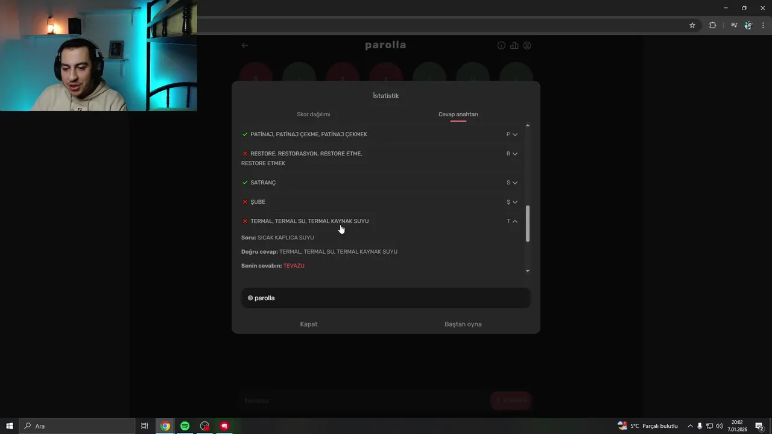
Task: Click the İstatistik dialog heading
Action: [x=386, y=96]
